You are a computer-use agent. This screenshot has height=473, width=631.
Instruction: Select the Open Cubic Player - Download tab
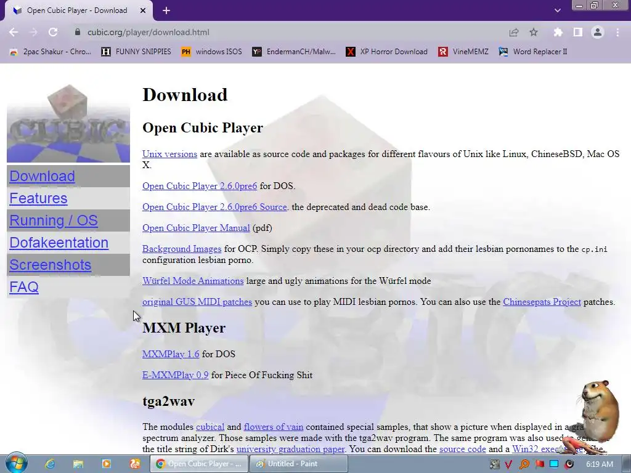click(x=78, y=10)
